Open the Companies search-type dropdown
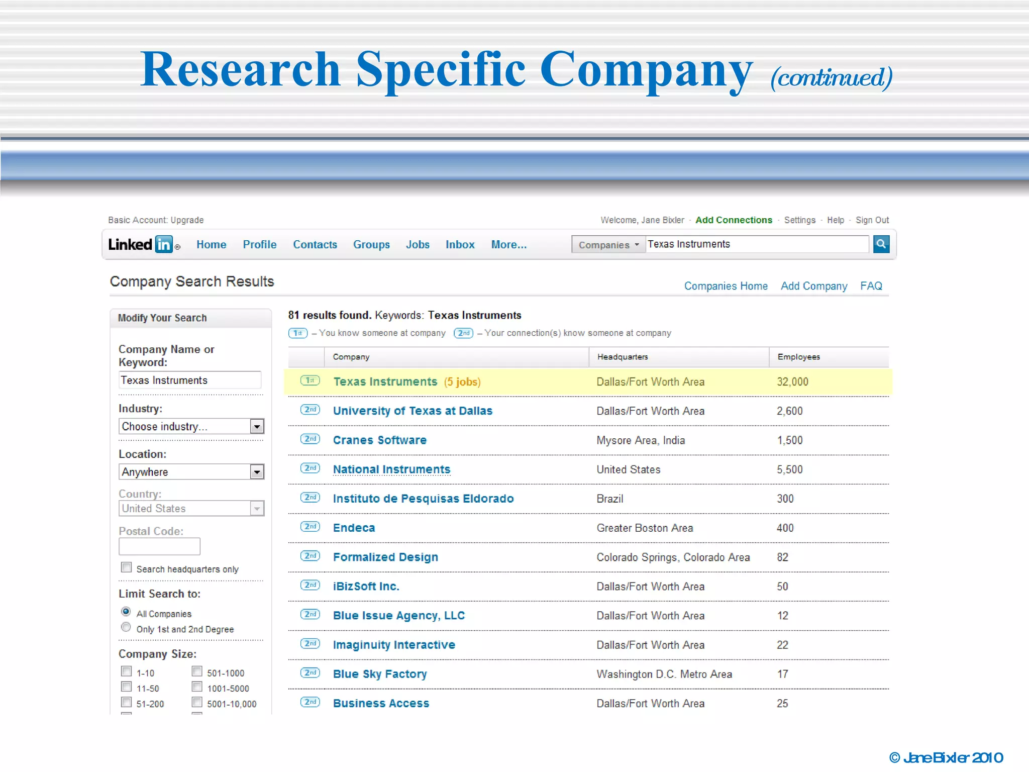This screenshot has width=1029, height=772. 608,245
